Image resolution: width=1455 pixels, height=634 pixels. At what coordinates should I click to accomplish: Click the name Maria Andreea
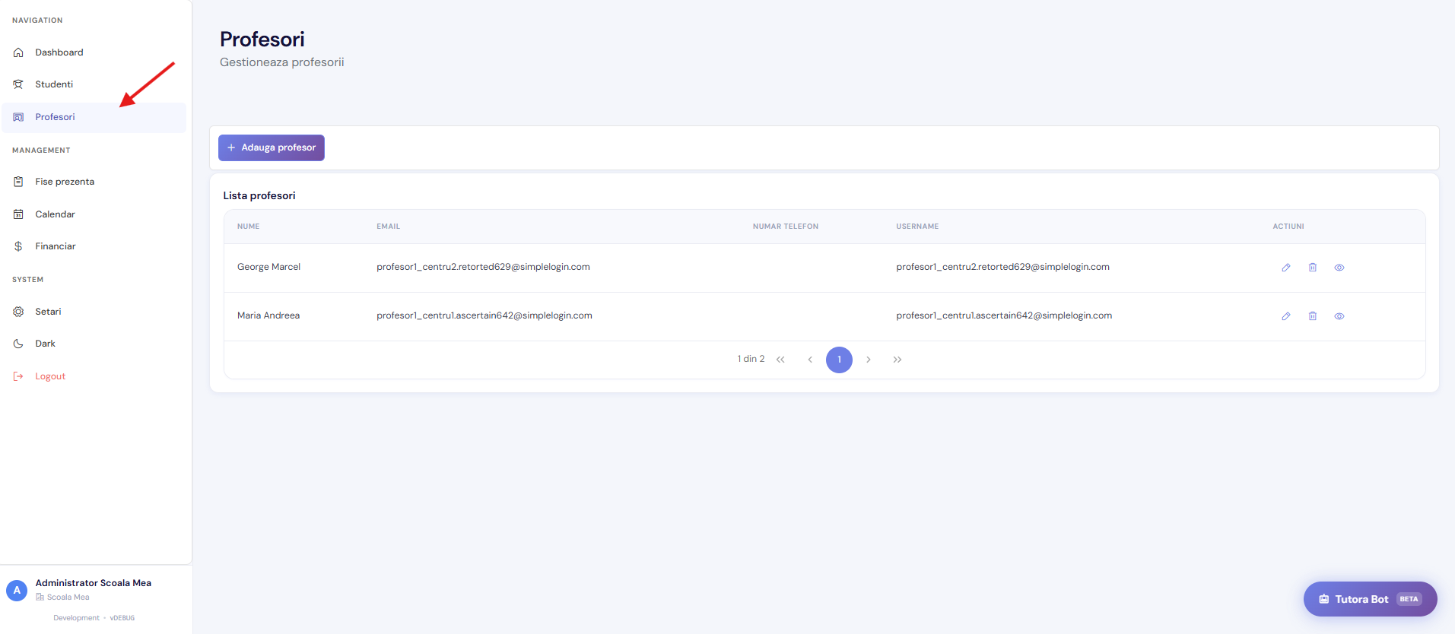pos(268,315)
